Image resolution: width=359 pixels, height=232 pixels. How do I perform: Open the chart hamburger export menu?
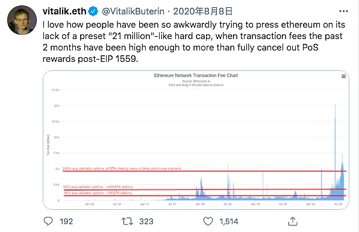point(343,76)
